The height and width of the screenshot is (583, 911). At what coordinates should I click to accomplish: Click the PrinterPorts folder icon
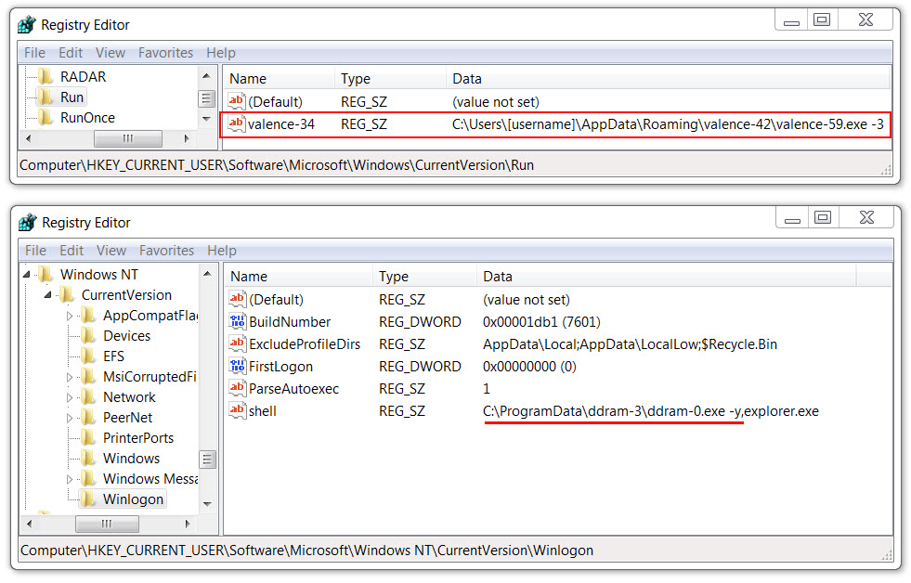coord(88,438)
